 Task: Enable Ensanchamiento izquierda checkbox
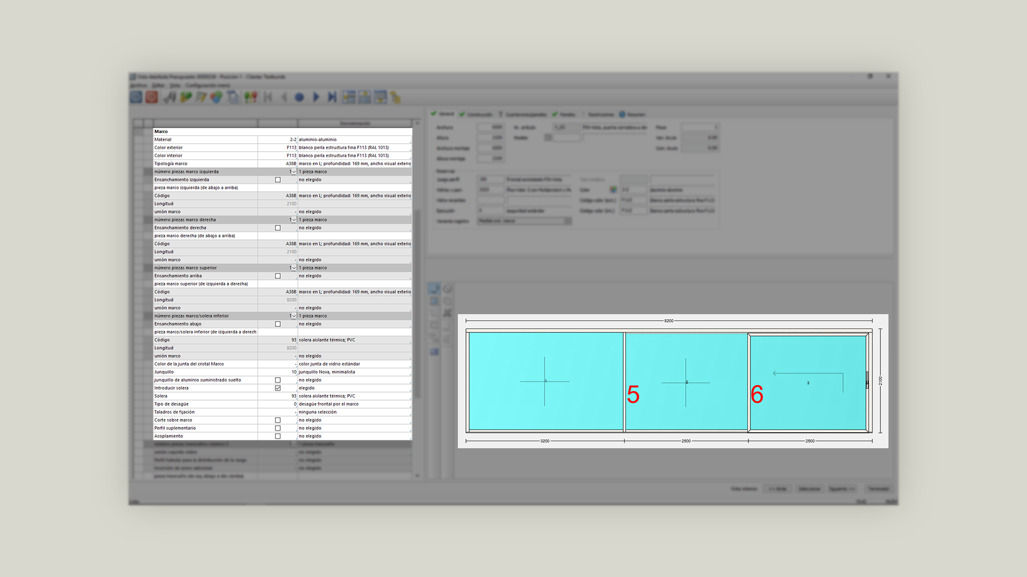[278, 180]
